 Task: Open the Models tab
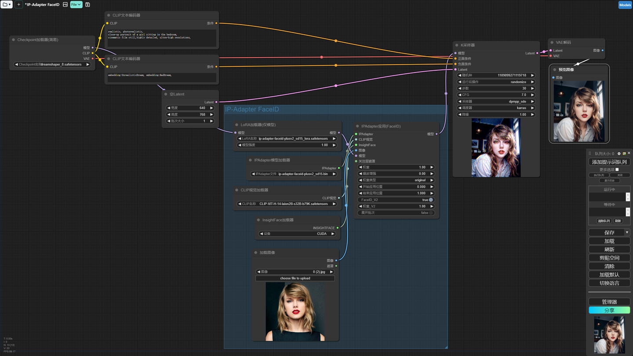click(x=625, y=5)
